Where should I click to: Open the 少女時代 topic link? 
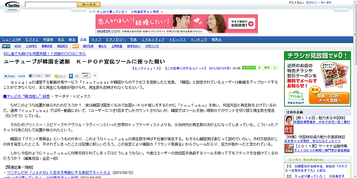(x=31, y=46)
